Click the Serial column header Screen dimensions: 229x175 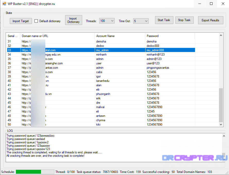13,36
